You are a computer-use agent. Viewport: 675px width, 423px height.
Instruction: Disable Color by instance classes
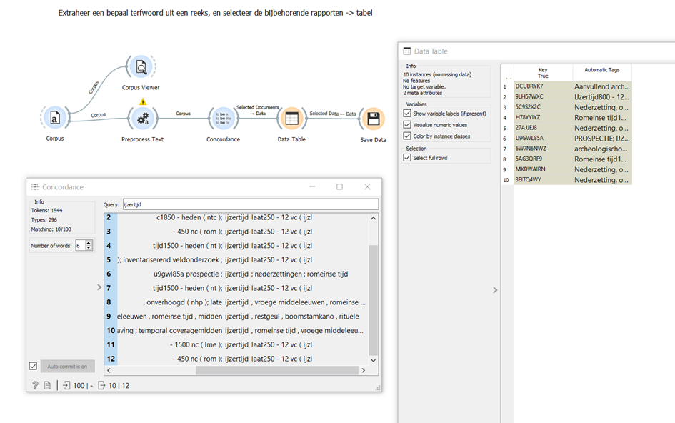coord(407,136)
